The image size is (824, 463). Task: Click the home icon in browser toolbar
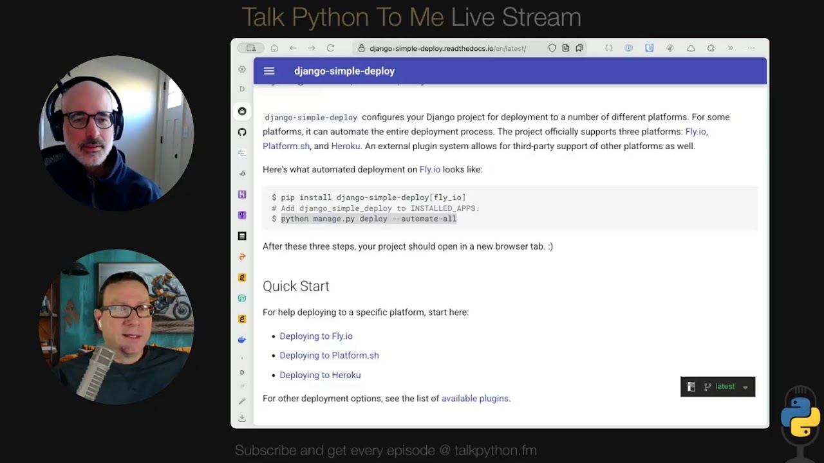pyautogui.click(x=274, y=48)
